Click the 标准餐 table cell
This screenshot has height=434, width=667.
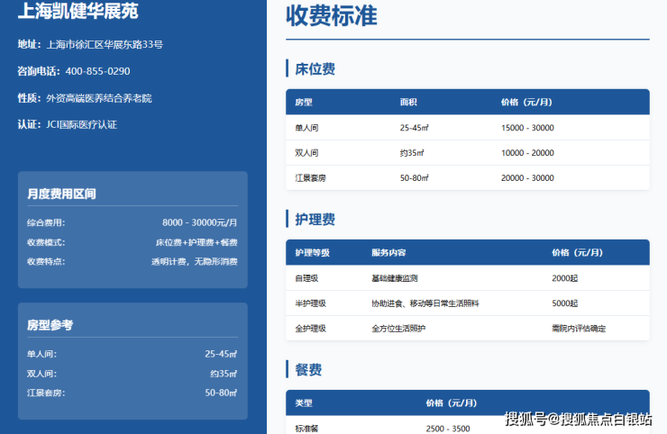pyautogui.click(x=306, y=429)
